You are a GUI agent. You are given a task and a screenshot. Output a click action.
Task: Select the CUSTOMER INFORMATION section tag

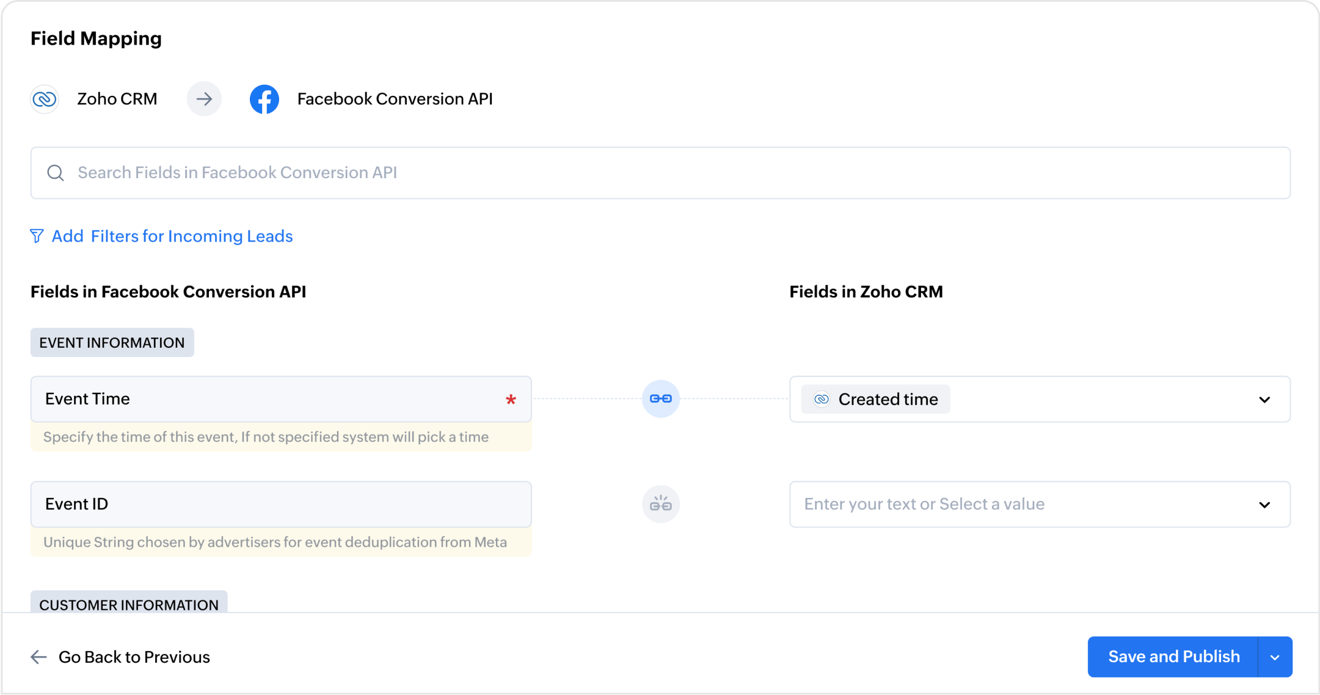[x=129, y=605]
